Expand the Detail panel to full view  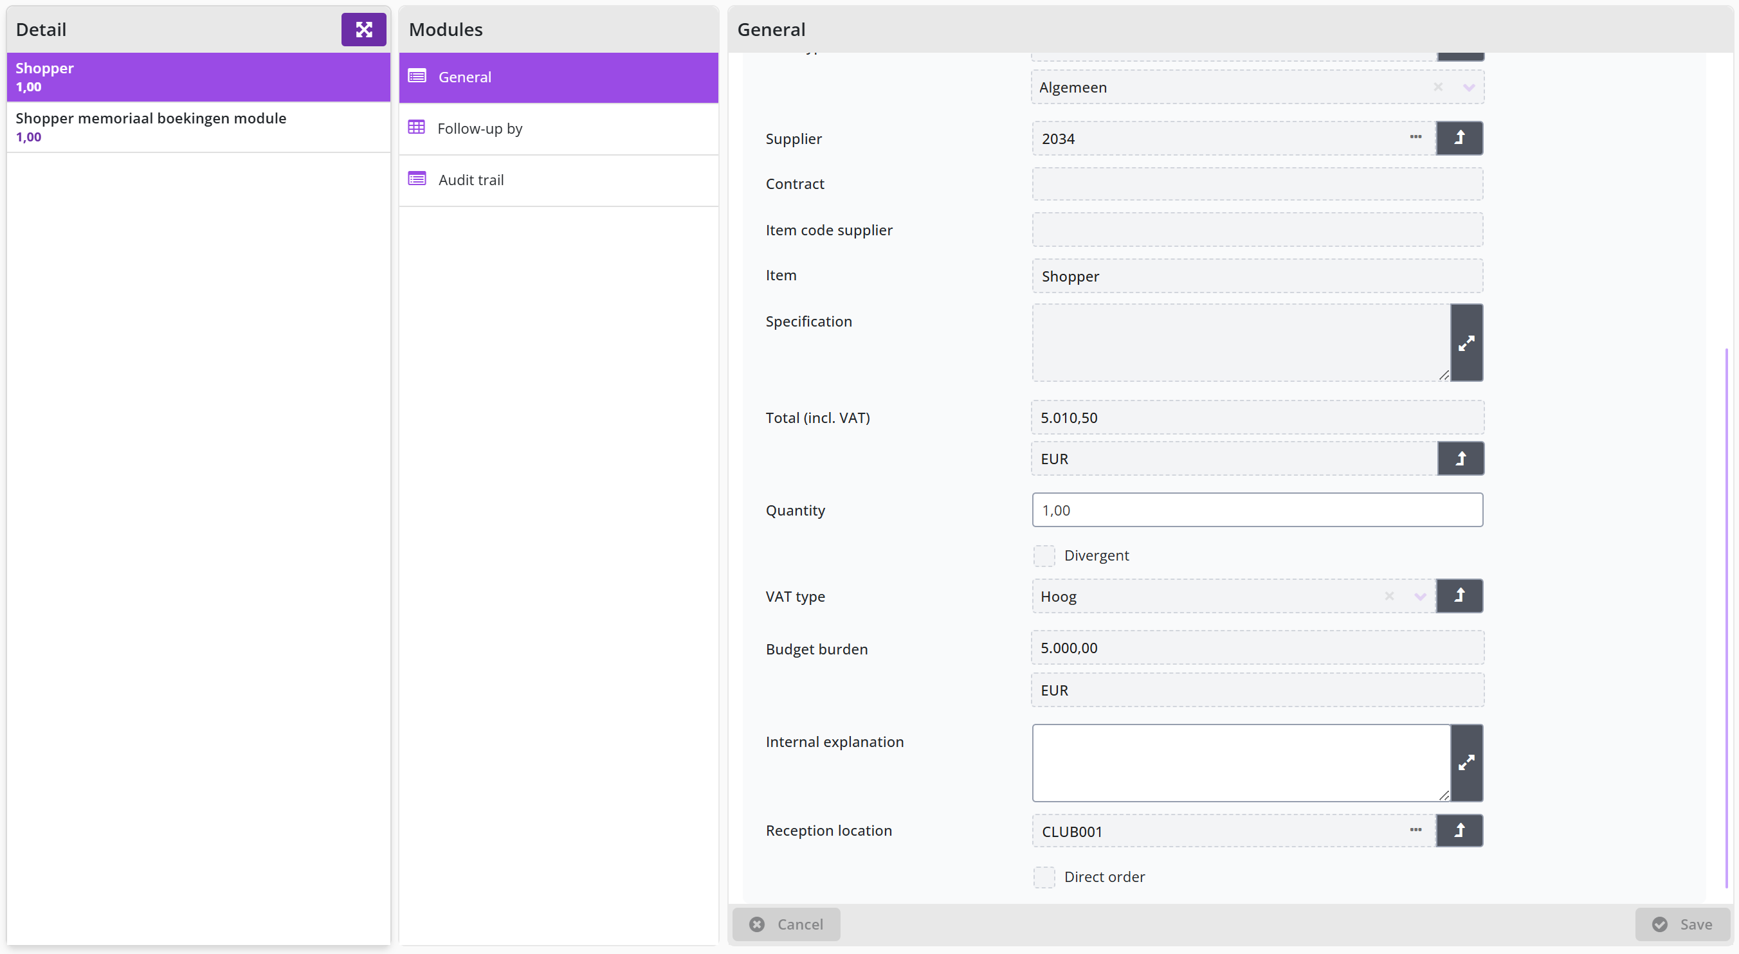point(363,30)
